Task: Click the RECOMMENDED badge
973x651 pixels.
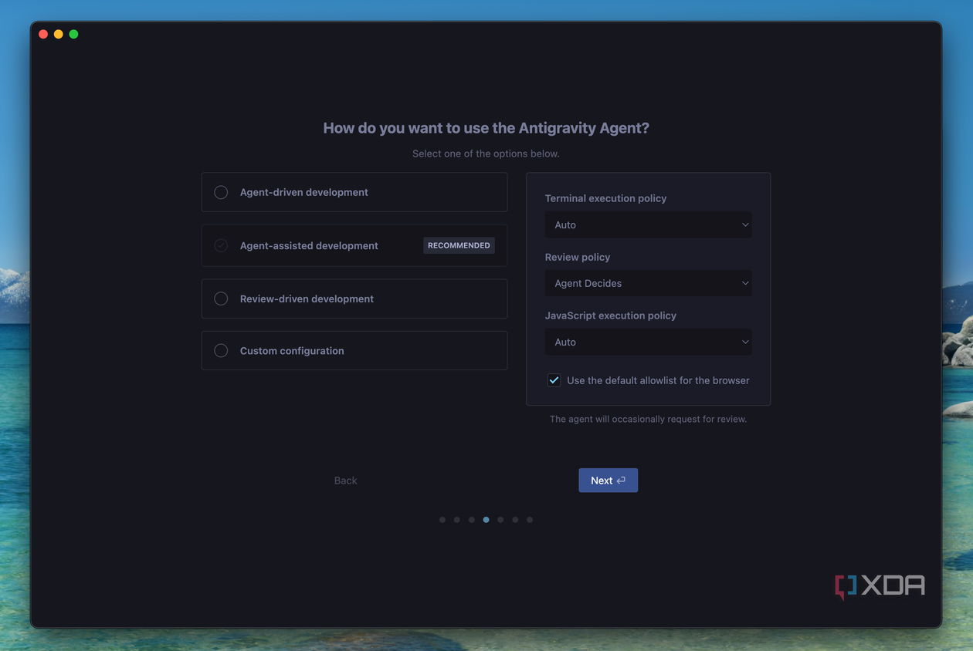Action: click(459, 245)
